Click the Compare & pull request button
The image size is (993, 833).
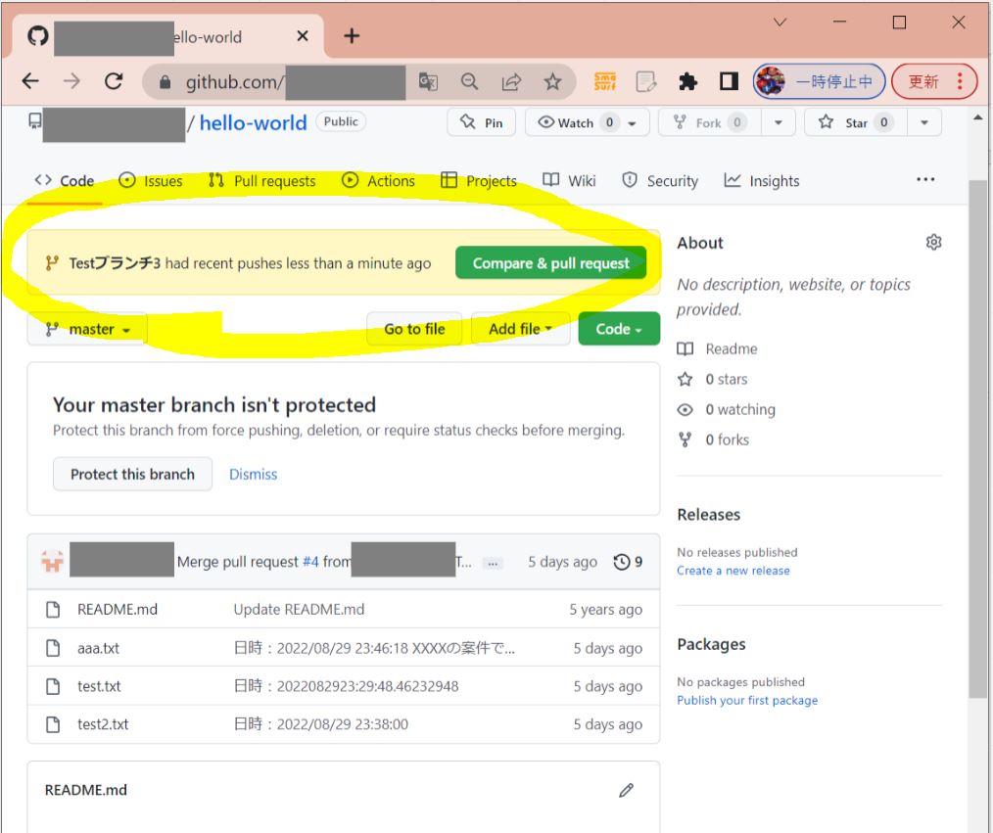tap(550, 263)
